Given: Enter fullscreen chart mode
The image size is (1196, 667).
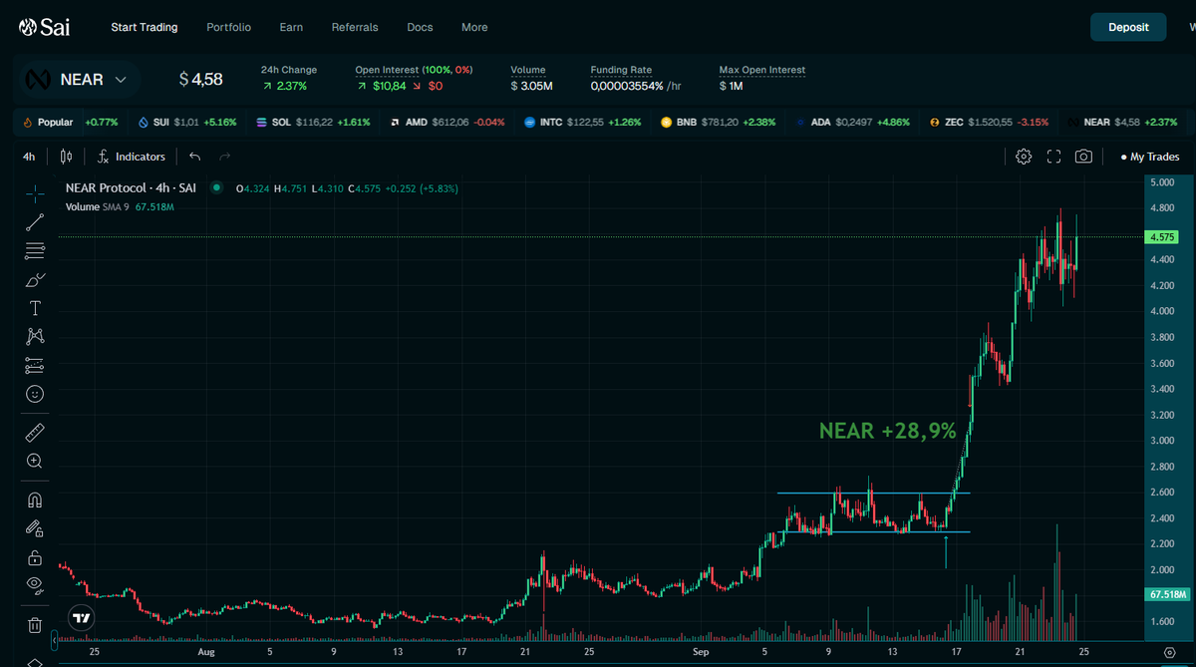Looking at the screenshot, I should pos(1053,157).
